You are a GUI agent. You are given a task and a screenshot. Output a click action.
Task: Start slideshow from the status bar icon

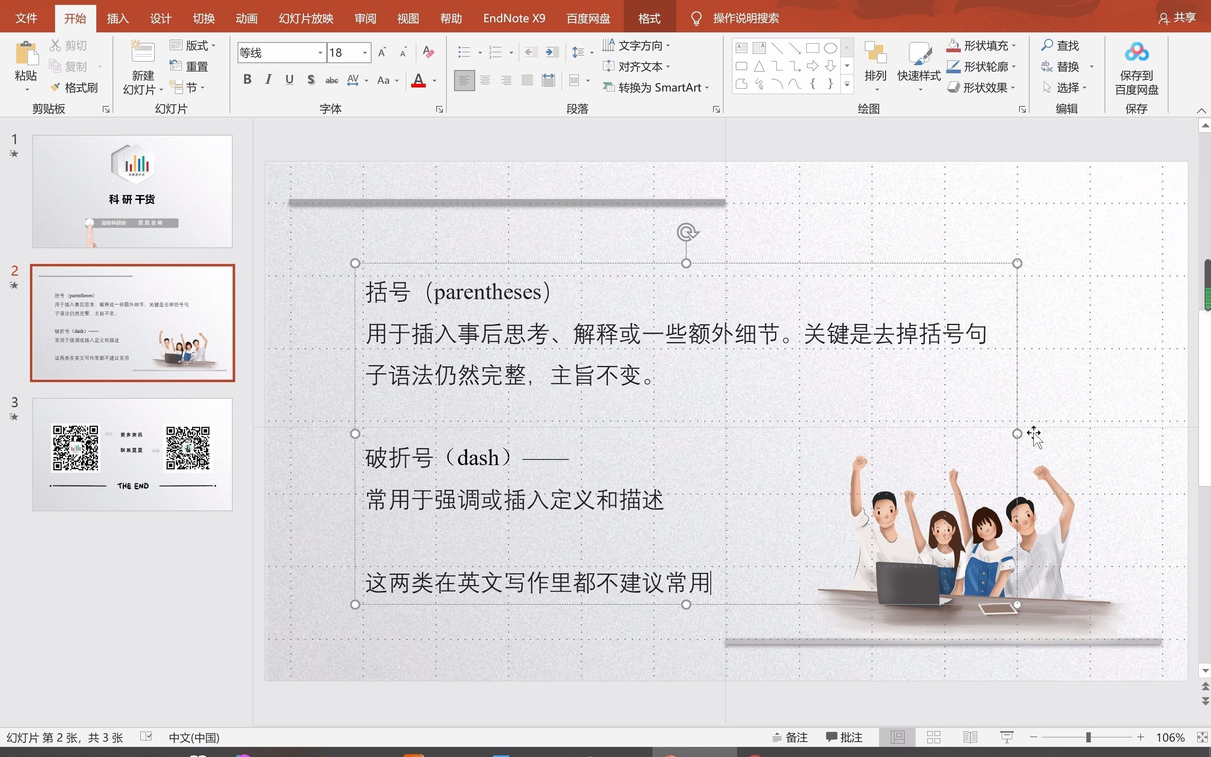[1006, 737]
